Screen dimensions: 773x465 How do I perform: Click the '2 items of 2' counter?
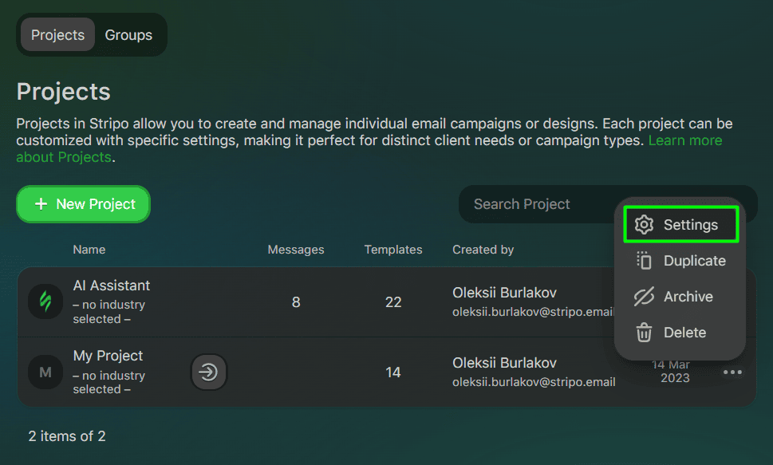tap(67, 436)
